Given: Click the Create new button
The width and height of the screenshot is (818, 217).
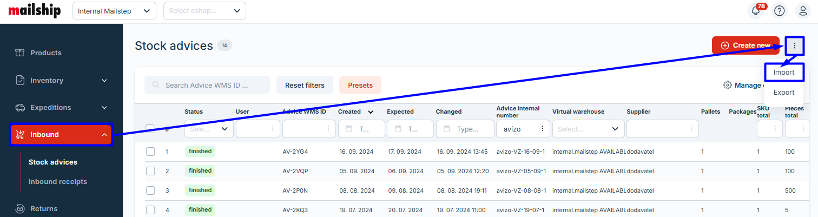Looking at the screenshot, I should (x=746, y=45).
